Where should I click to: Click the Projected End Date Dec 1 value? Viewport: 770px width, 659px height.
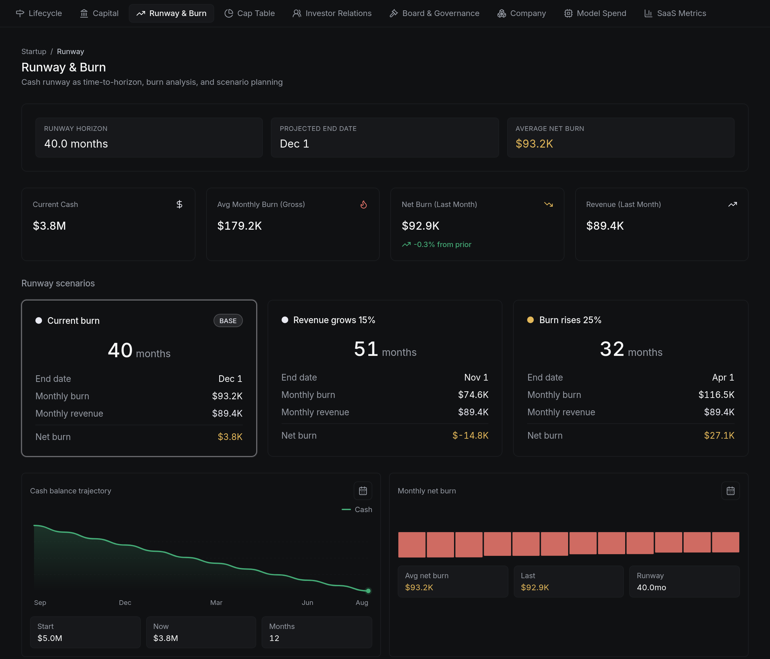294,144
